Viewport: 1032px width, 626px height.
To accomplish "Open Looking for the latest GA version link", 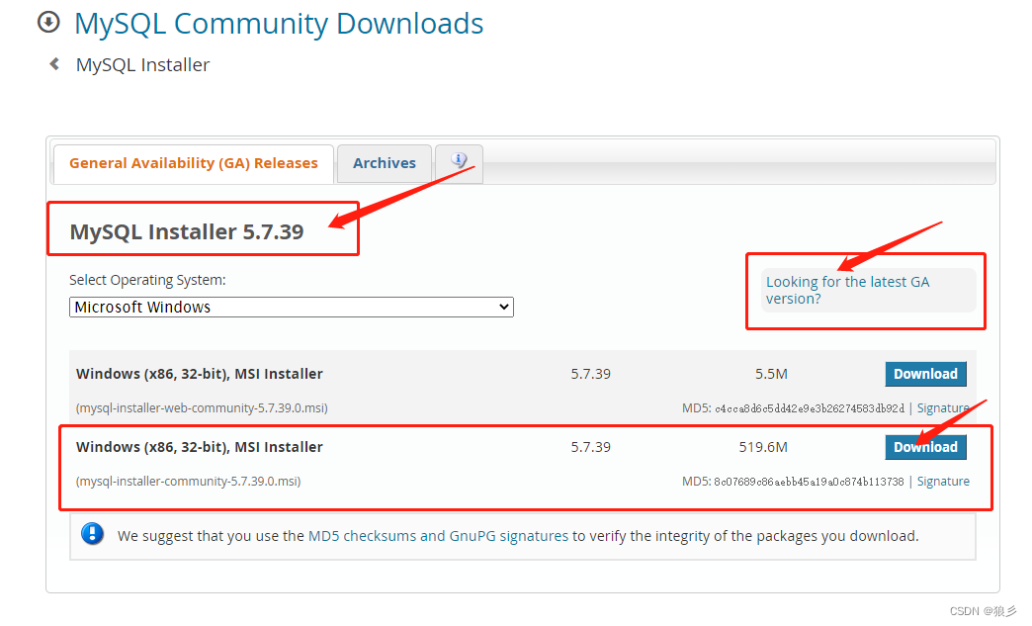I will tap(847, 290).
